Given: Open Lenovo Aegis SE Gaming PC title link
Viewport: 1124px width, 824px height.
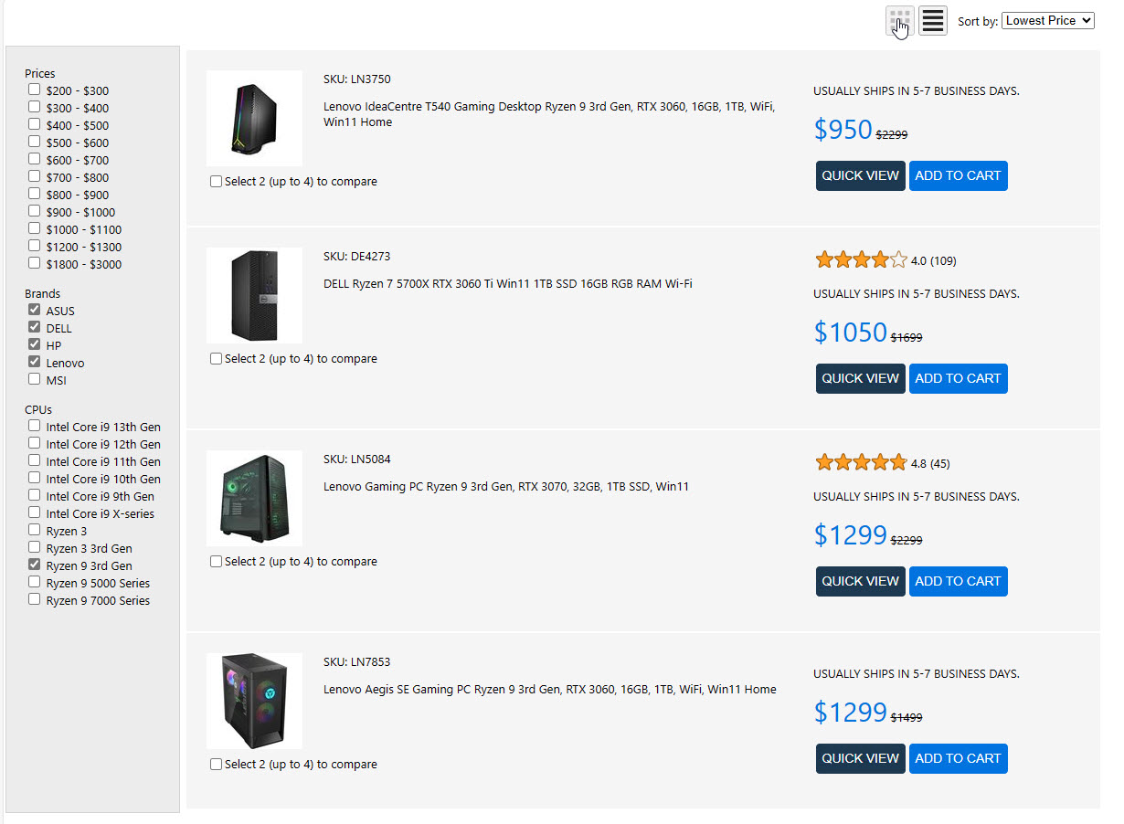Looking at the screenshot, I should [x=549, y=690].
